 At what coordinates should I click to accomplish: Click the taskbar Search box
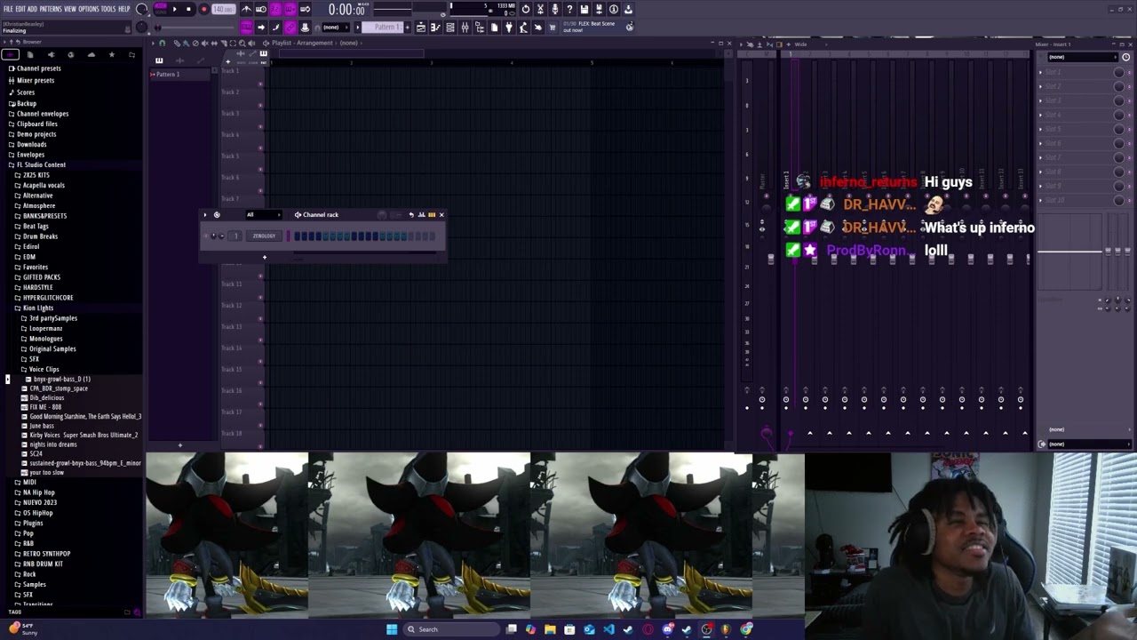[x=453, y=629]
